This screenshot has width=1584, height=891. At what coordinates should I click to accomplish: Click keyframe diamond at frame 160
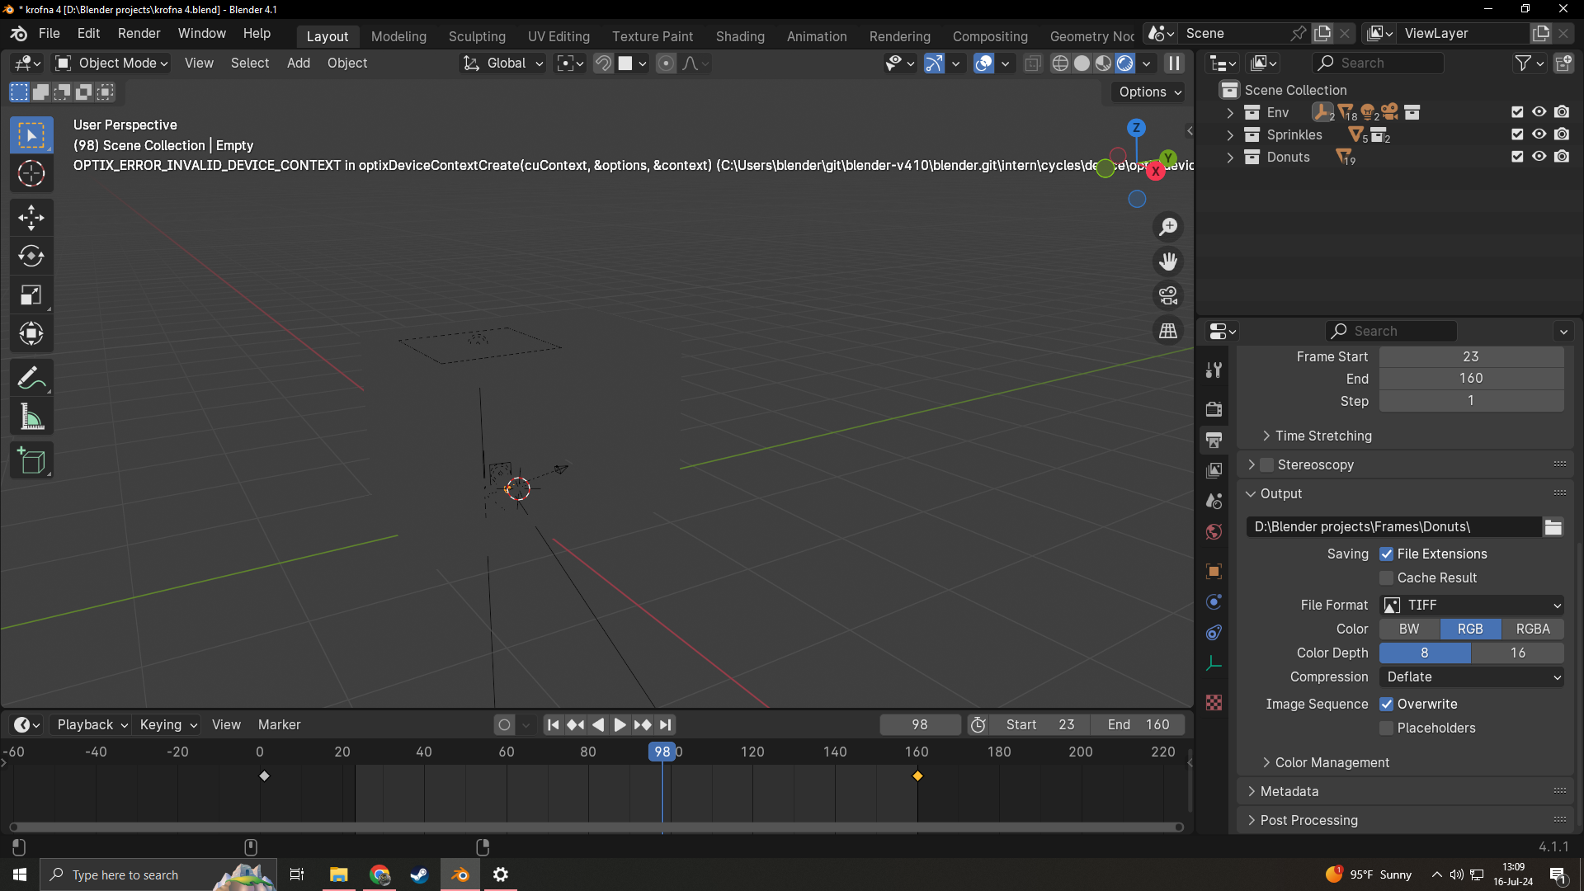917,776
